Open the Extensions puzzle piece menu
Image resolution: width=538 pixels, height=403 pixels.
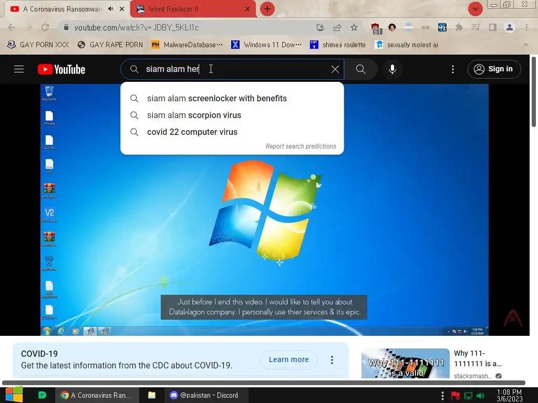pos(459,27)
